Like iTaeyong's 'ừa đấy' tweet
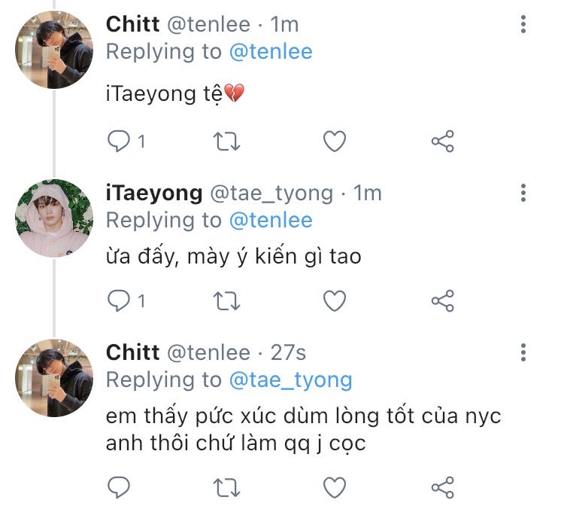 click(334, 301)
